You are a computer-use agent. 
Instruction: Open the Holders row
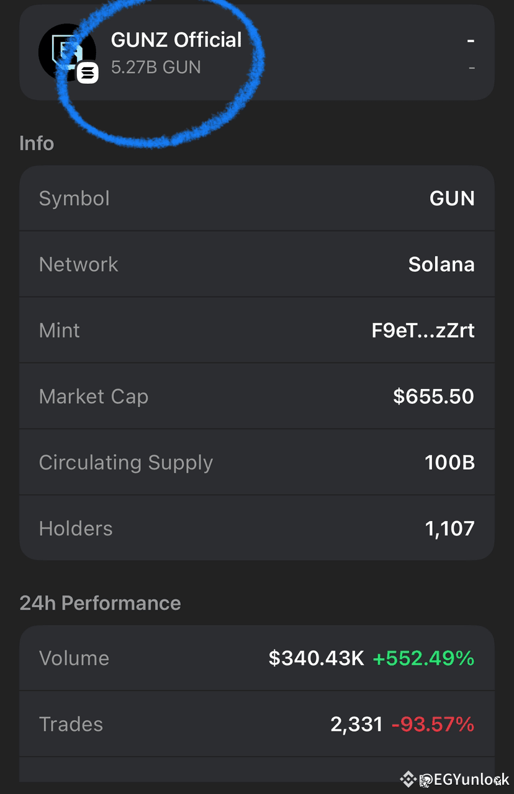click(x=257, y=528)
